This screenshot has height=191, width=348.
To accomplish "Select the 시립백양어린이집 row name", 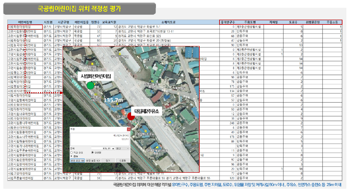I will (x=25, y=77).
